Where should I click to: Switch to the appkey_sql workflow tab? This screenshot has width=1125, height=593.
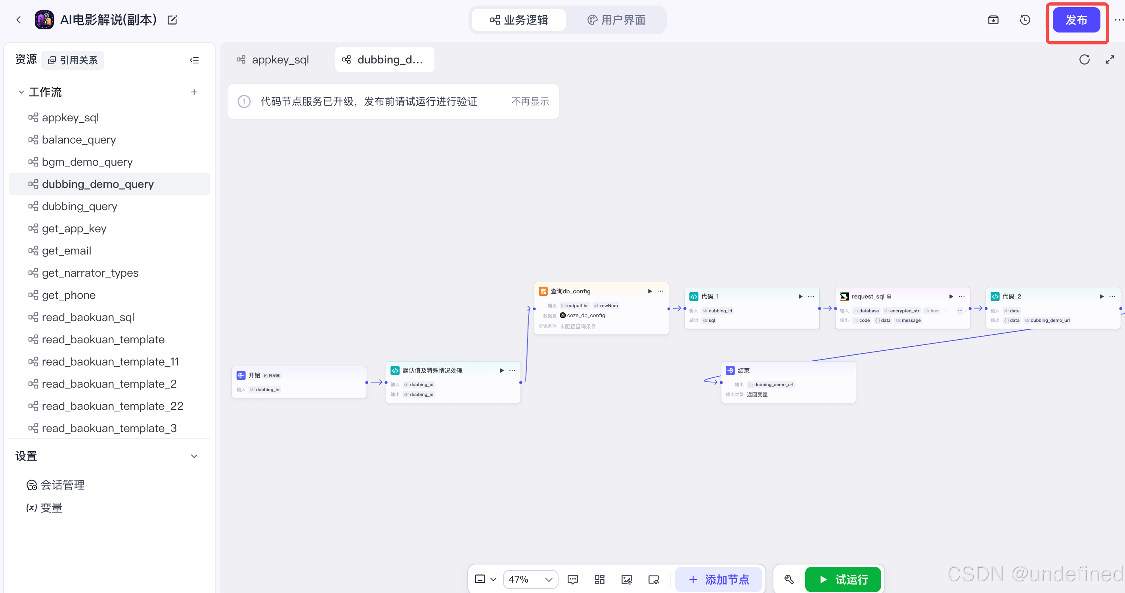click(280, 59)
